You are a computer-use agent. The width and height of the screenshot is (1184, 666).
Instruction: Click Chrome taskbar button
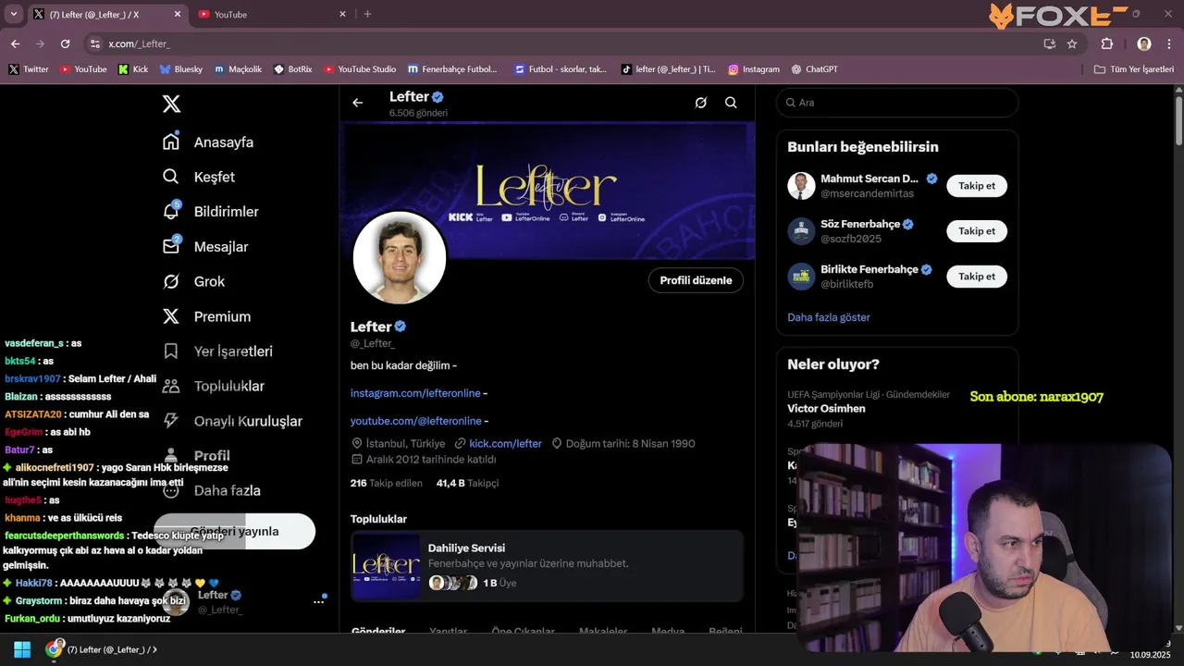[x=102, y=649]
